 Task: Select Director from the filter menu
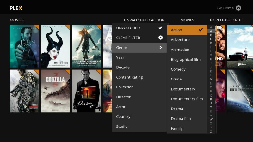(123, 97)
